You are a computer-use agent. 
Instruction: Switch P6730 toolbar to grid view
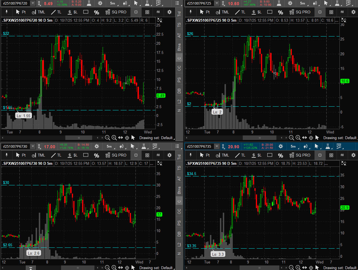(x=147, y=155)
